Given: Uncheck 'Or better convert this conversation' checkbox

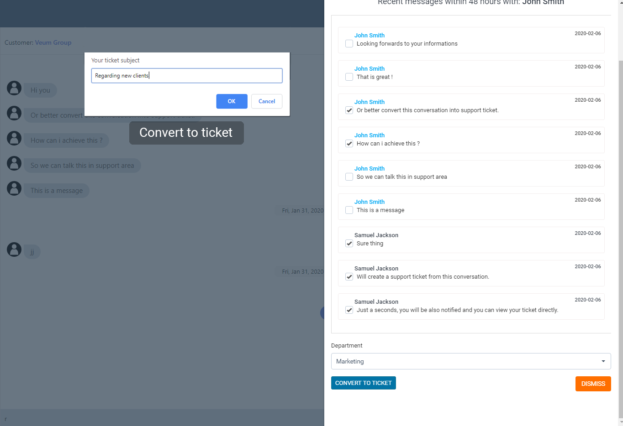Looking at the screenshot, I should 349,110.
